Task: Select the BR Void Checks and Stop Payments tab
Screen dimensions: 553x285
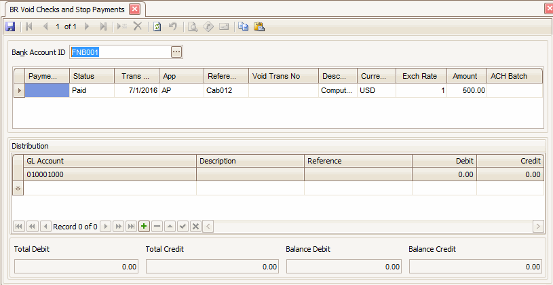Action: [x=66, y=9]
